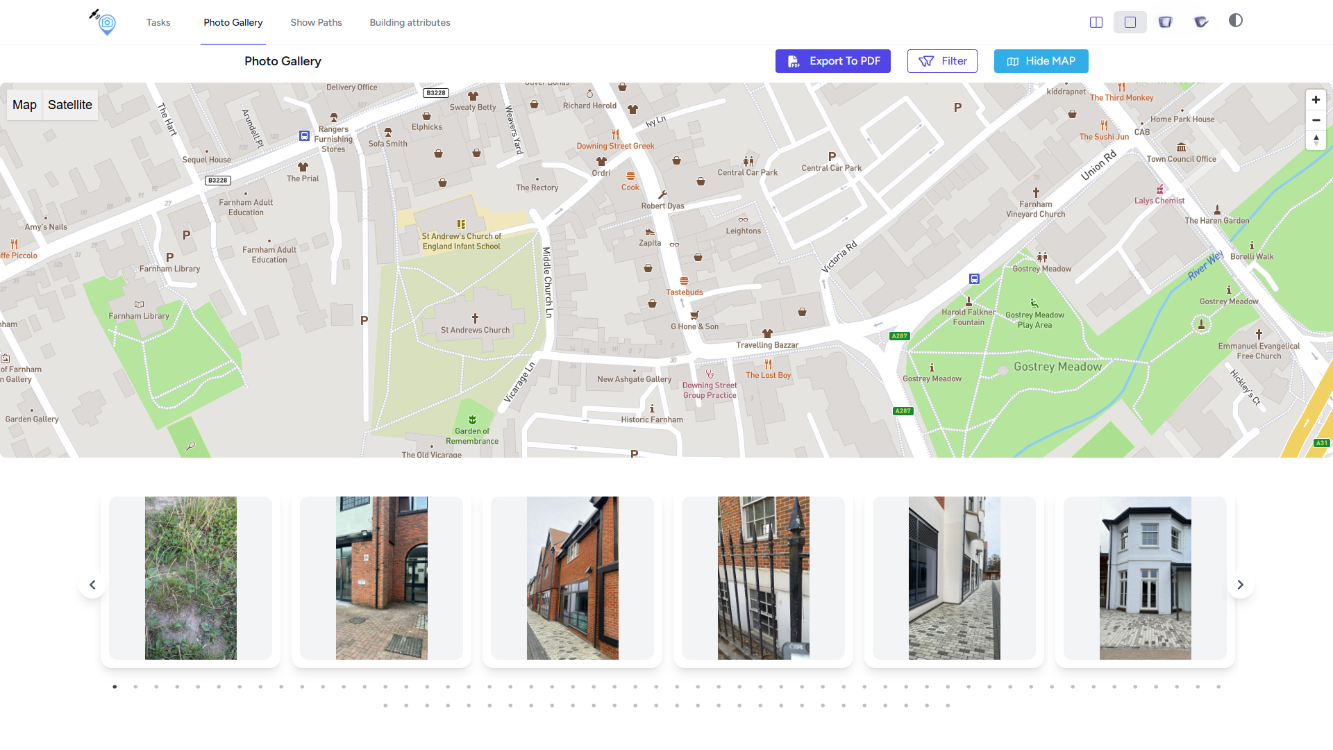1333x750 pixels.
Task: Jump to second carousel page dot
Action: [135, 687]
